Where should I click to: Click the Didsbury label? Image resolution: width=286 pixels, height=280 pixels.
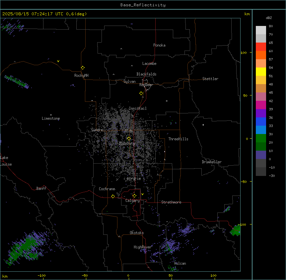[127, 143]
